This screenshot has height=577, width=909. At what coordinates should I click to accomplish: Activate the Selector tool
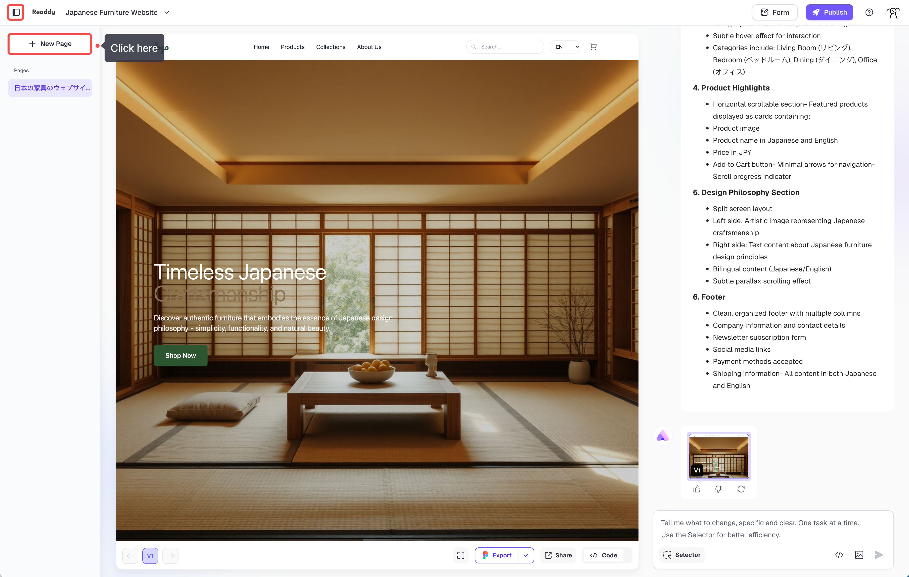coord(682,555)
